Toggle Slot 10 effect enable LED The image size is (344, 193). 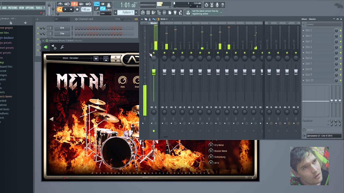point(341,80)
